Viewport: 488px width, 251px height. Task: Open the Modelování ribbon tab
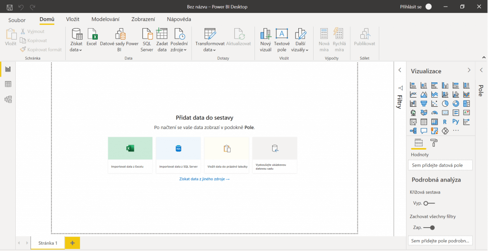(x=105, y=19)
